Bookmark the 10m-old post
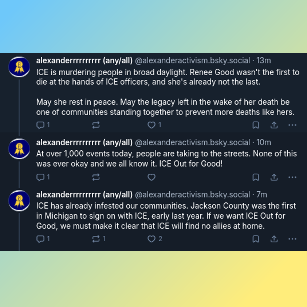 256,177
